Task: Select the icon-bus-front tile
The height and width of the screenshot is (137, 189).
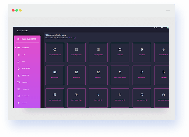Action: click(142, 98)
